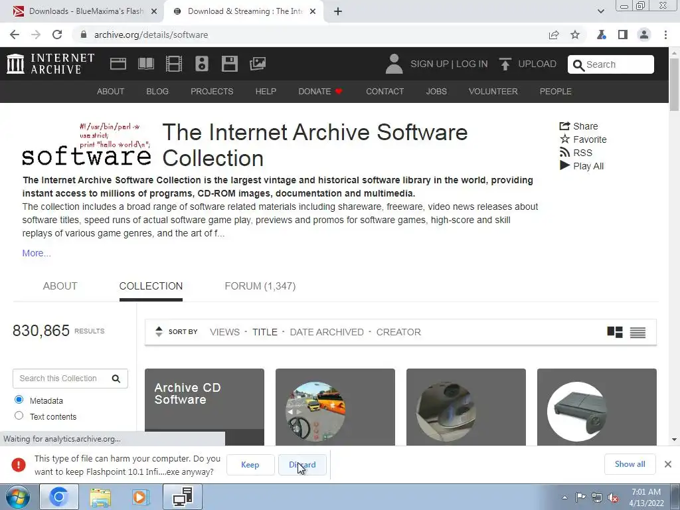680x510 pixels.
Task: Click the user avatar icon beside Sign Up
Action: (394, 64)
